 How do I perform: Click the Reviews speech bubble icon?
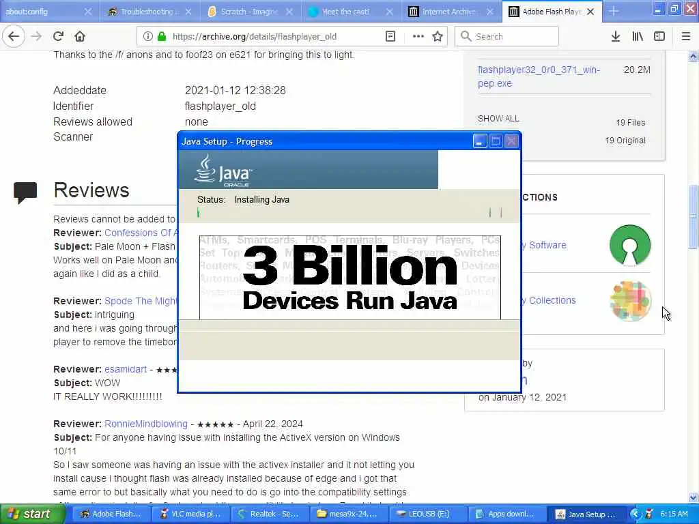click(25, 192)
